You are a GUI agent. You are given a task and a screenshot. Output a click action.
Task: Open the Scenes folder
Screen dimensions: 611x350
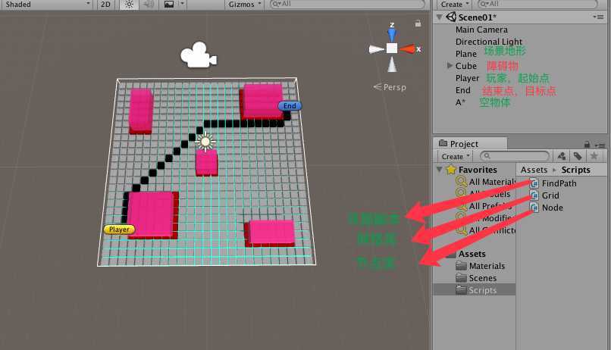[482, 278]
